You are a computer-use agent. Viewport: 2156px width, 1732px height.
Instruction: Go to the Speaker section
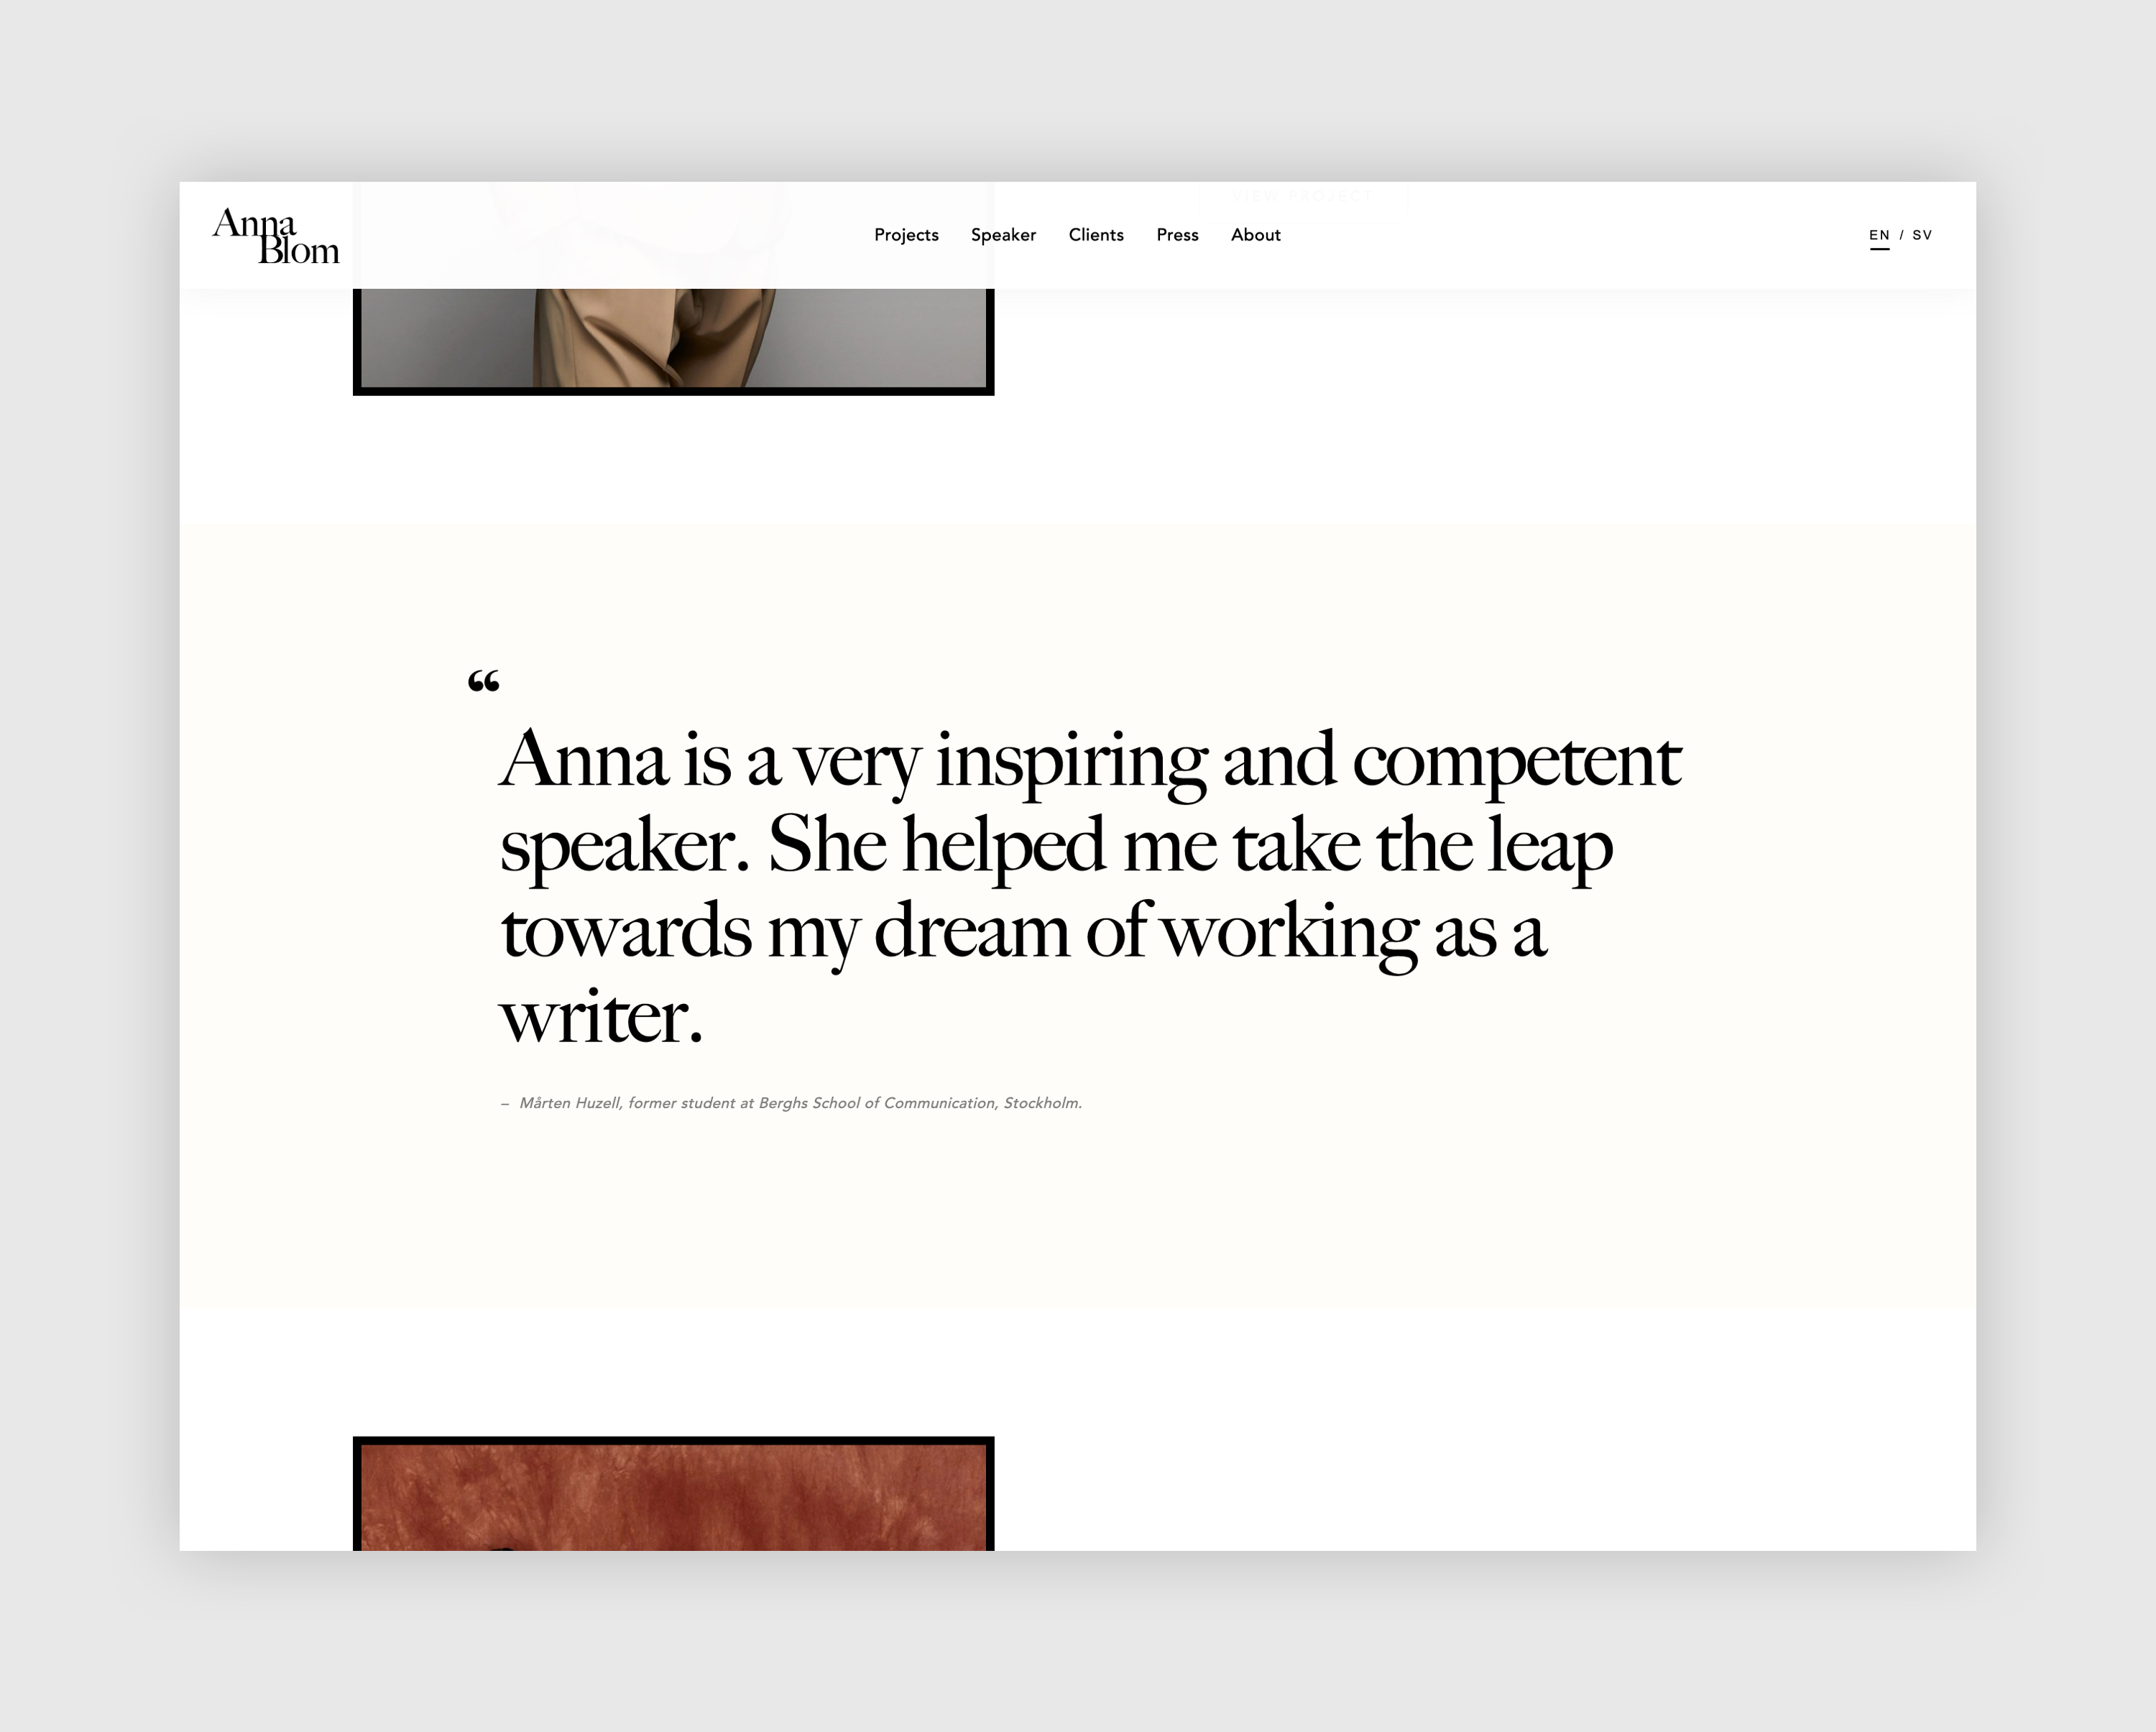click(x=1004, y=235)
